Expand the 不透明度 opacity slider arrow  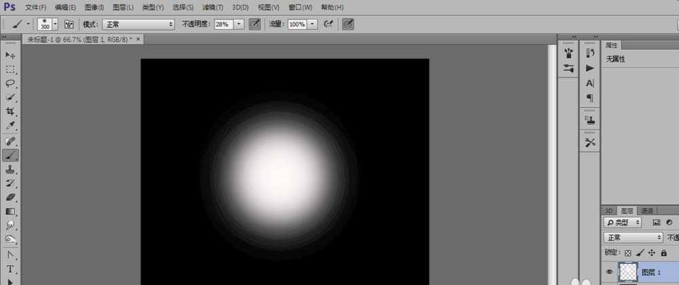239,24
